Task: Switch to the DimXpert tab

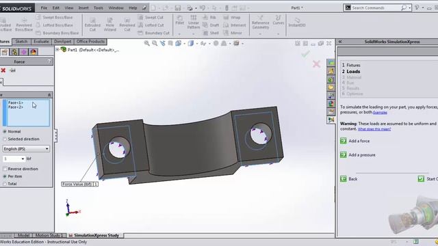Action: (x=63, y=42)
